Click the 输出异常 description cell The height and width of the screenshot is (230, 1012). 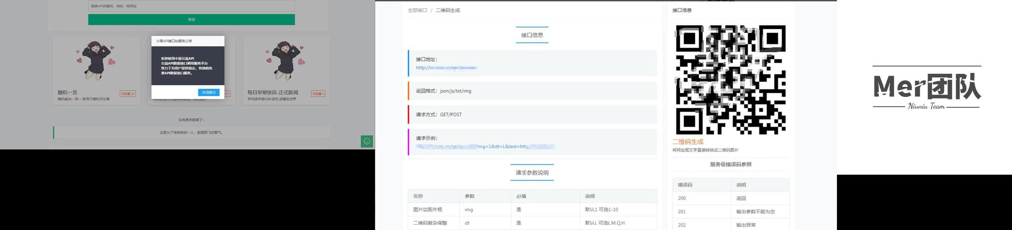pos(760,225)
